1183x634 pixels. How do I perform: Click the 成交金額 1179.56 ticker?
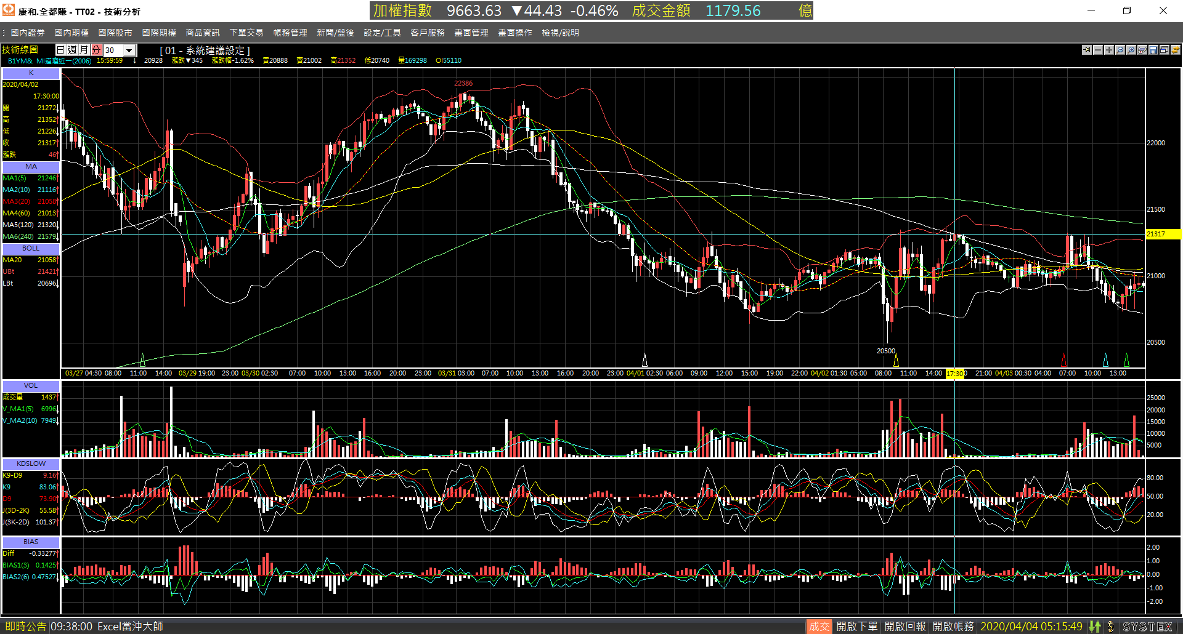pos(696,10)
